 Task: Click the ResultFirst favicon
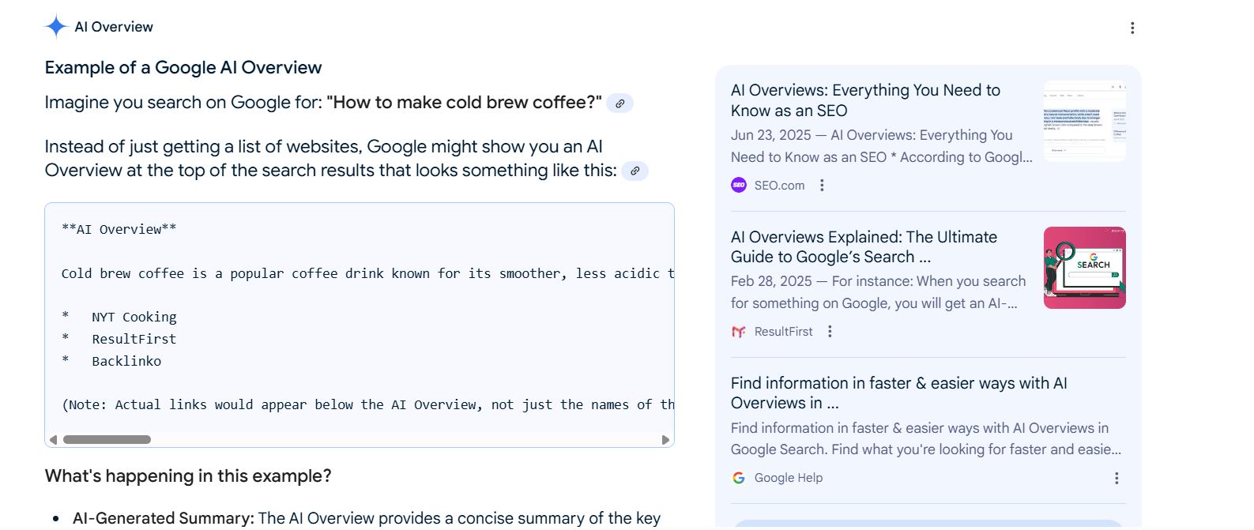pyautogui.click(x=739, y=332)
